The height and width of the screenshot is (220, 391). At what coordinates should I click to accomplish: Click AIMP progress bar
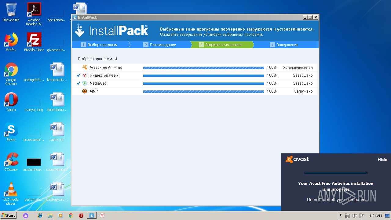pyautogui.click(x=203, y=91)
